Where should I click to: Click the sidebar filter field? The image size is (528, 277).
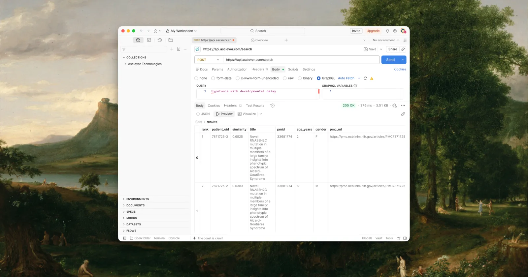point(144,49)
